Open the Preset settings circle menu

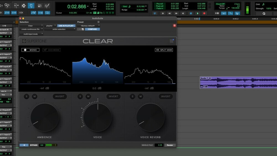(98, 22)
